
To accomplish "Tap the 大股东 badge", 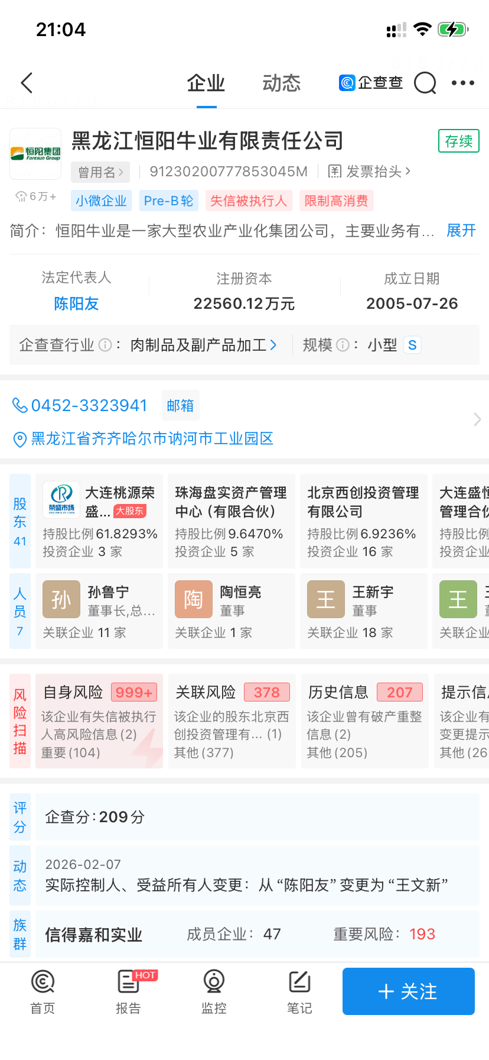I will (x=130, y=511).
